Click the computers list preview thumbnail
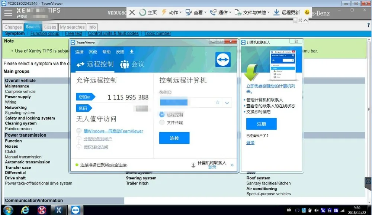372x215 pixels. coord(283,65)
